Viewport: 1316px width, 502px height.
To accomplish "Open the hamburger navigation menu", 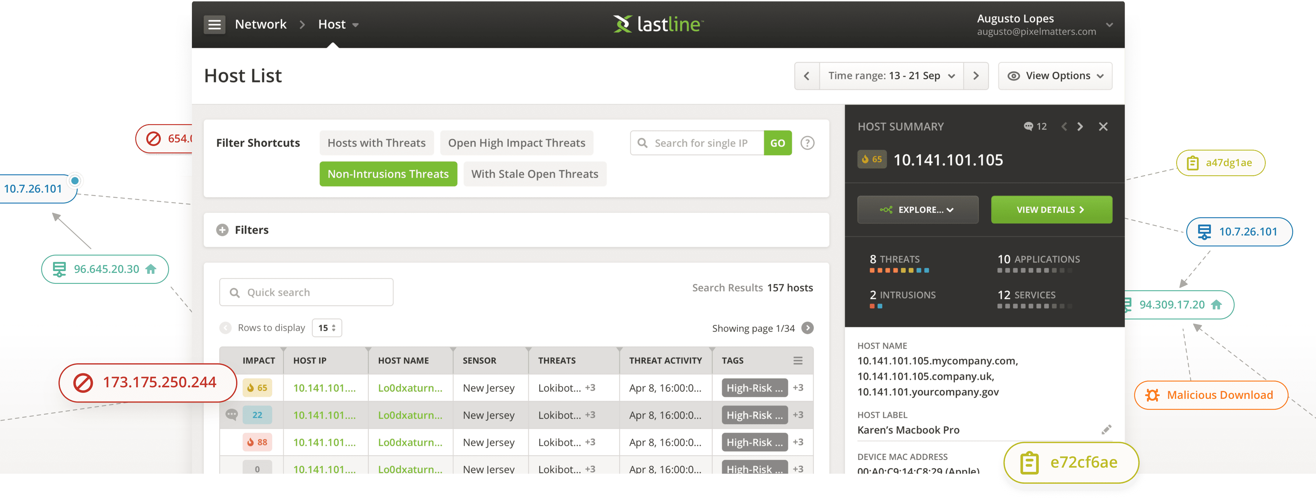I will click(214, 24).
